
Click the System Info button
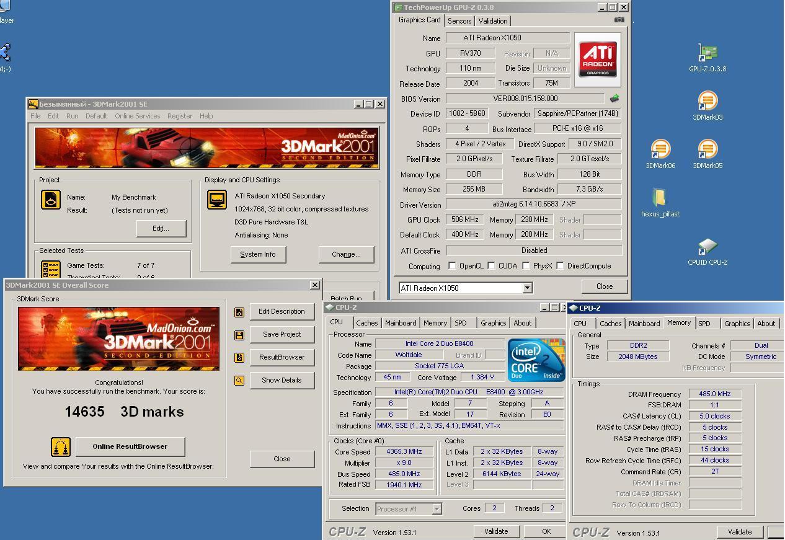click(x=258, y=254)
